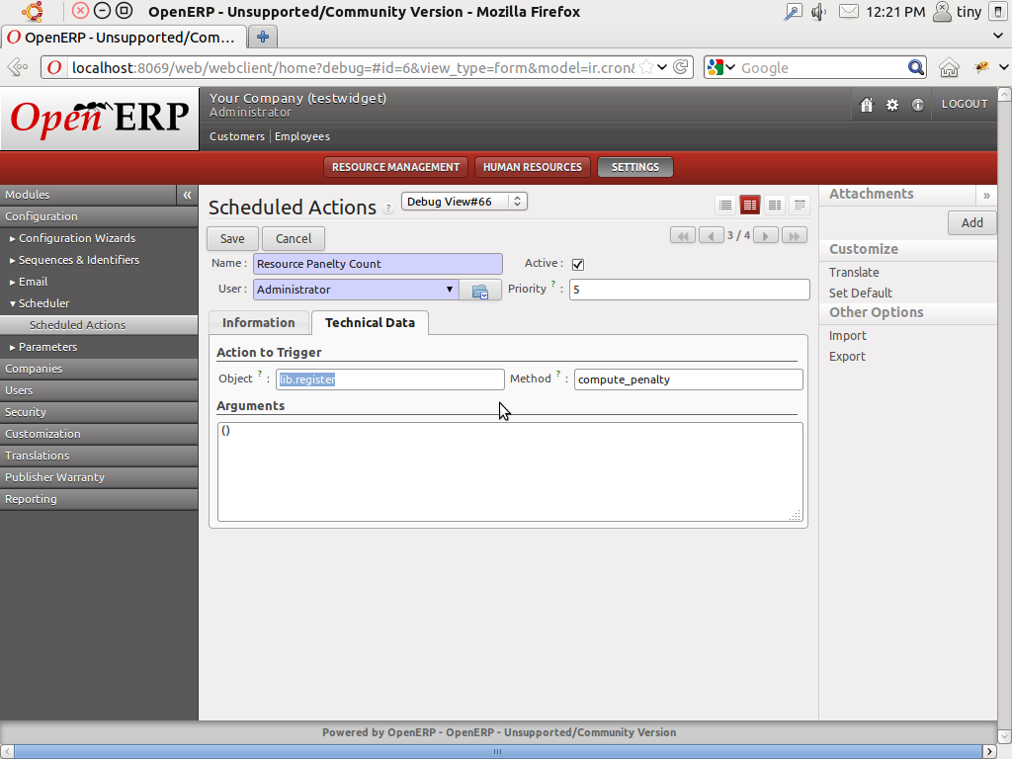This screenshot has height=759, width=1012.
Task: Click the OpenERP home icon
Action: (867, 103)
